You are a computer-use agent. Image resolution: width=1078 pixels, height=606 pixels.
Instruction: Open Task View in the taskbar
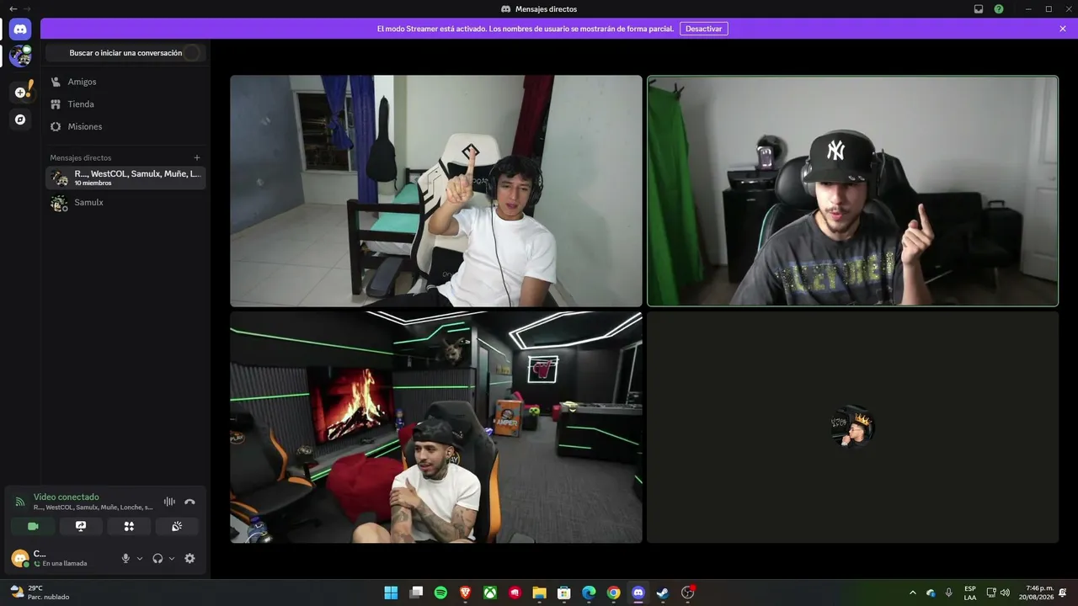[416, 593]
